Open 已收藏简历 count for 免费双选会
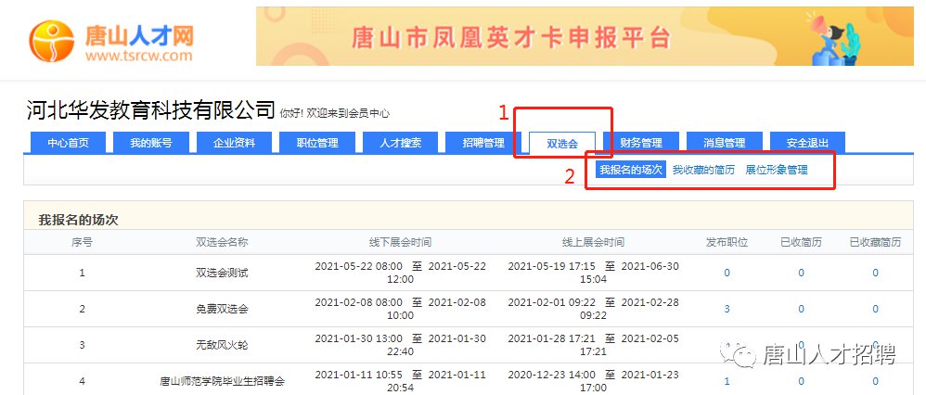 coord(875,309)
